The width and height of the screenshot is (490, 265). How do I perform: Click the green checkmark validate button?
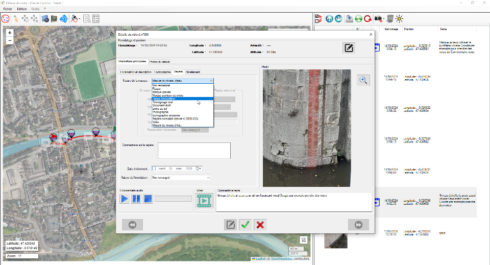click(x=246, y=225)
